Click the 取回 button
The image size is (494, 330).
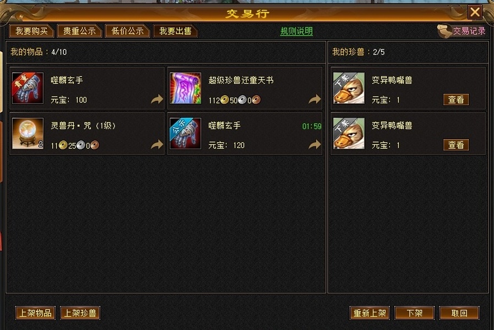(459, 313)
